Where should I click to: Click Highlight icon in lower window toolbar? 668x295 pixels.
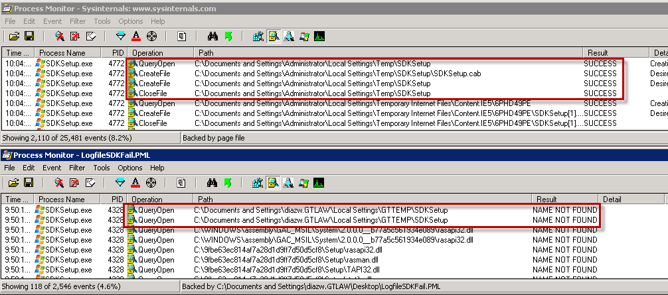pyautogui.click(x=135, y=183)
